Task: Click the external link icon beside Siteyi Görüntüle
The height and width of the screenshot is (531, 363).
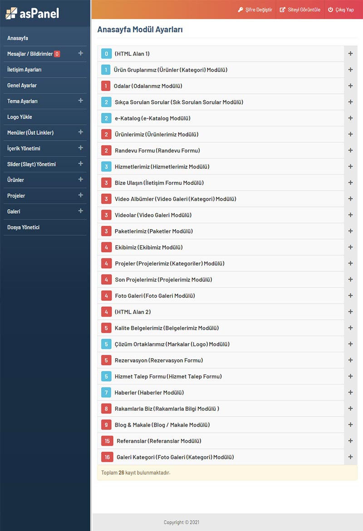Action: tap(282, 10)
